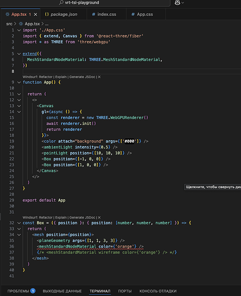The height and width of the screenshot is (296, 241).
Task: Dismiss Windsurf code lens above const Box
Action: [x=99, y=217]
